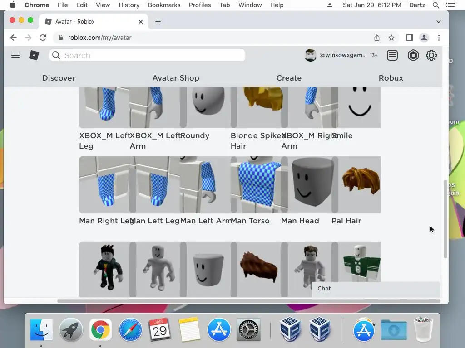This screenshot has height=348, width=465.
Task: Share this page via the share icon
Action: point(376,38)
